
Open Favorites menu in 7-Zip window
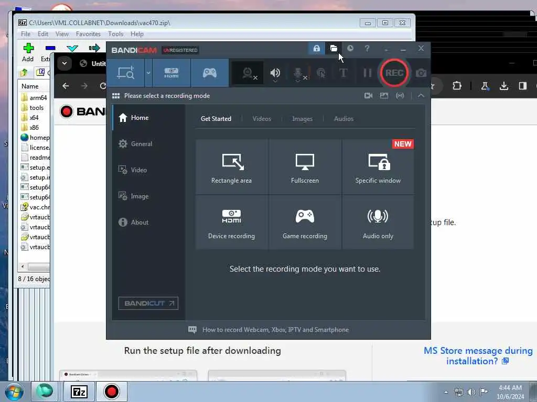coord(88,34)
